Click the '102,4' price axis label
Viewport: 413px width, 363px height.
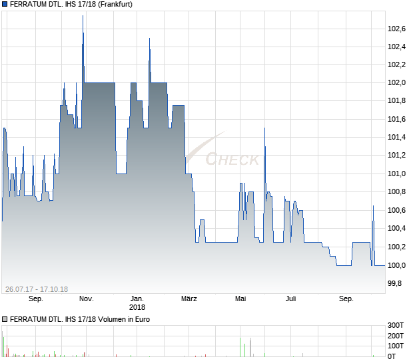click(x=396, y=47)
